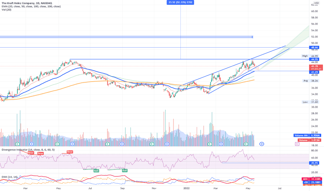Click the 56.00 tick on the price scale
This screenshot has height=191, width=324.
(x=315, y=24)
